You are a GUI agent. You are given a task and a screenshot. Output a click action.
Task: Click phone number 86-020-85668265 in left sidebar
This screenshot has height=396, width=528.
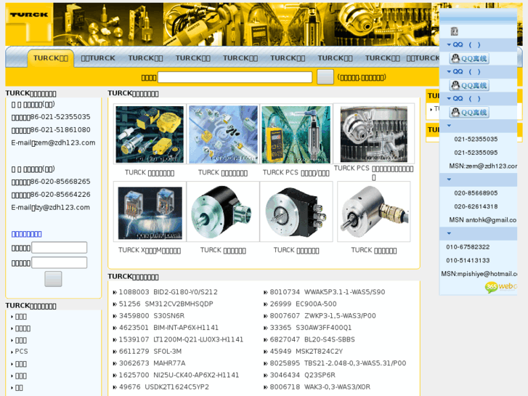(x=60, y=182)
